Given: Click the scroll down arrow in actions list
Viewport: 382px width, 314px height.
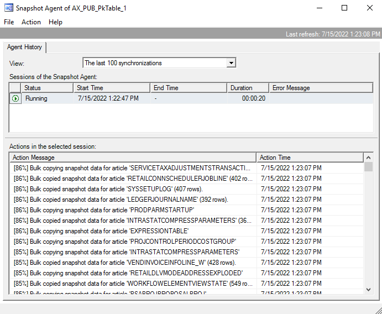Looking at the screenshot, I should (368, 289).
